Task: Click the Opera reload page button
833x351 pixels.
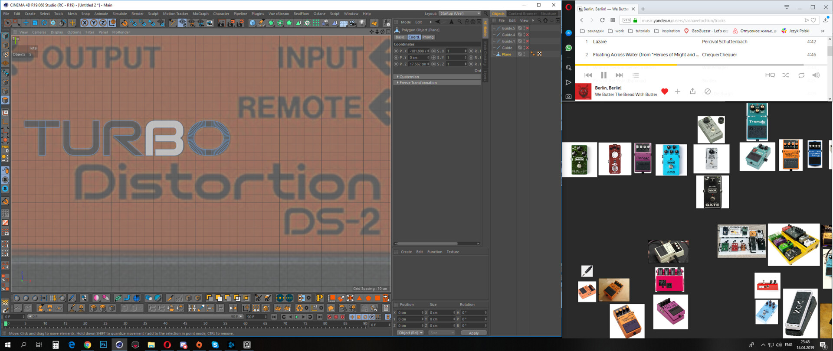Action: point(602,20)
